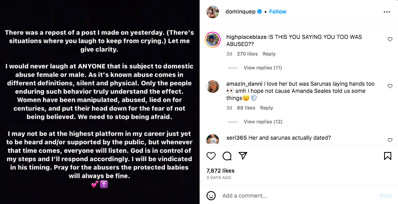Expand View replies (11) under highplaceblaze

[262, 68]
